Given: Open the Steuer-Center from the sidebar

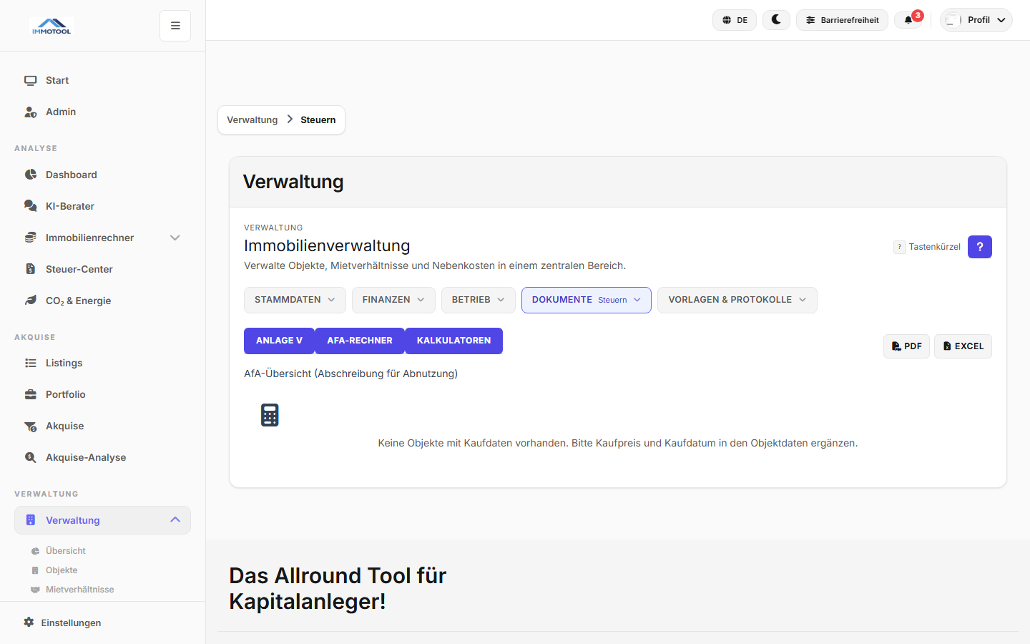Looking at the screenshot, I should 79,269.
